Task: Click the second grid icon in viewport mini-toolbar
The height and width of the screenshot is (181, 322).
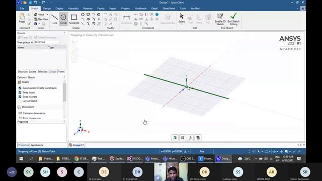Action: pyautogui.click(x=183, y=138)
